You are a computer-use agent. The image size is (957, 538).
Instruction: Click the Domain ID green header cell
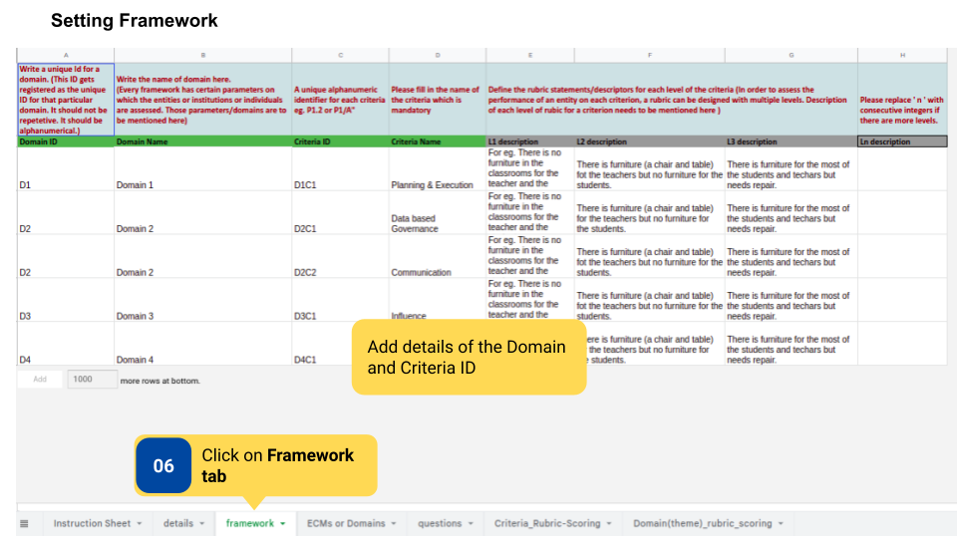tap(66, 141)
